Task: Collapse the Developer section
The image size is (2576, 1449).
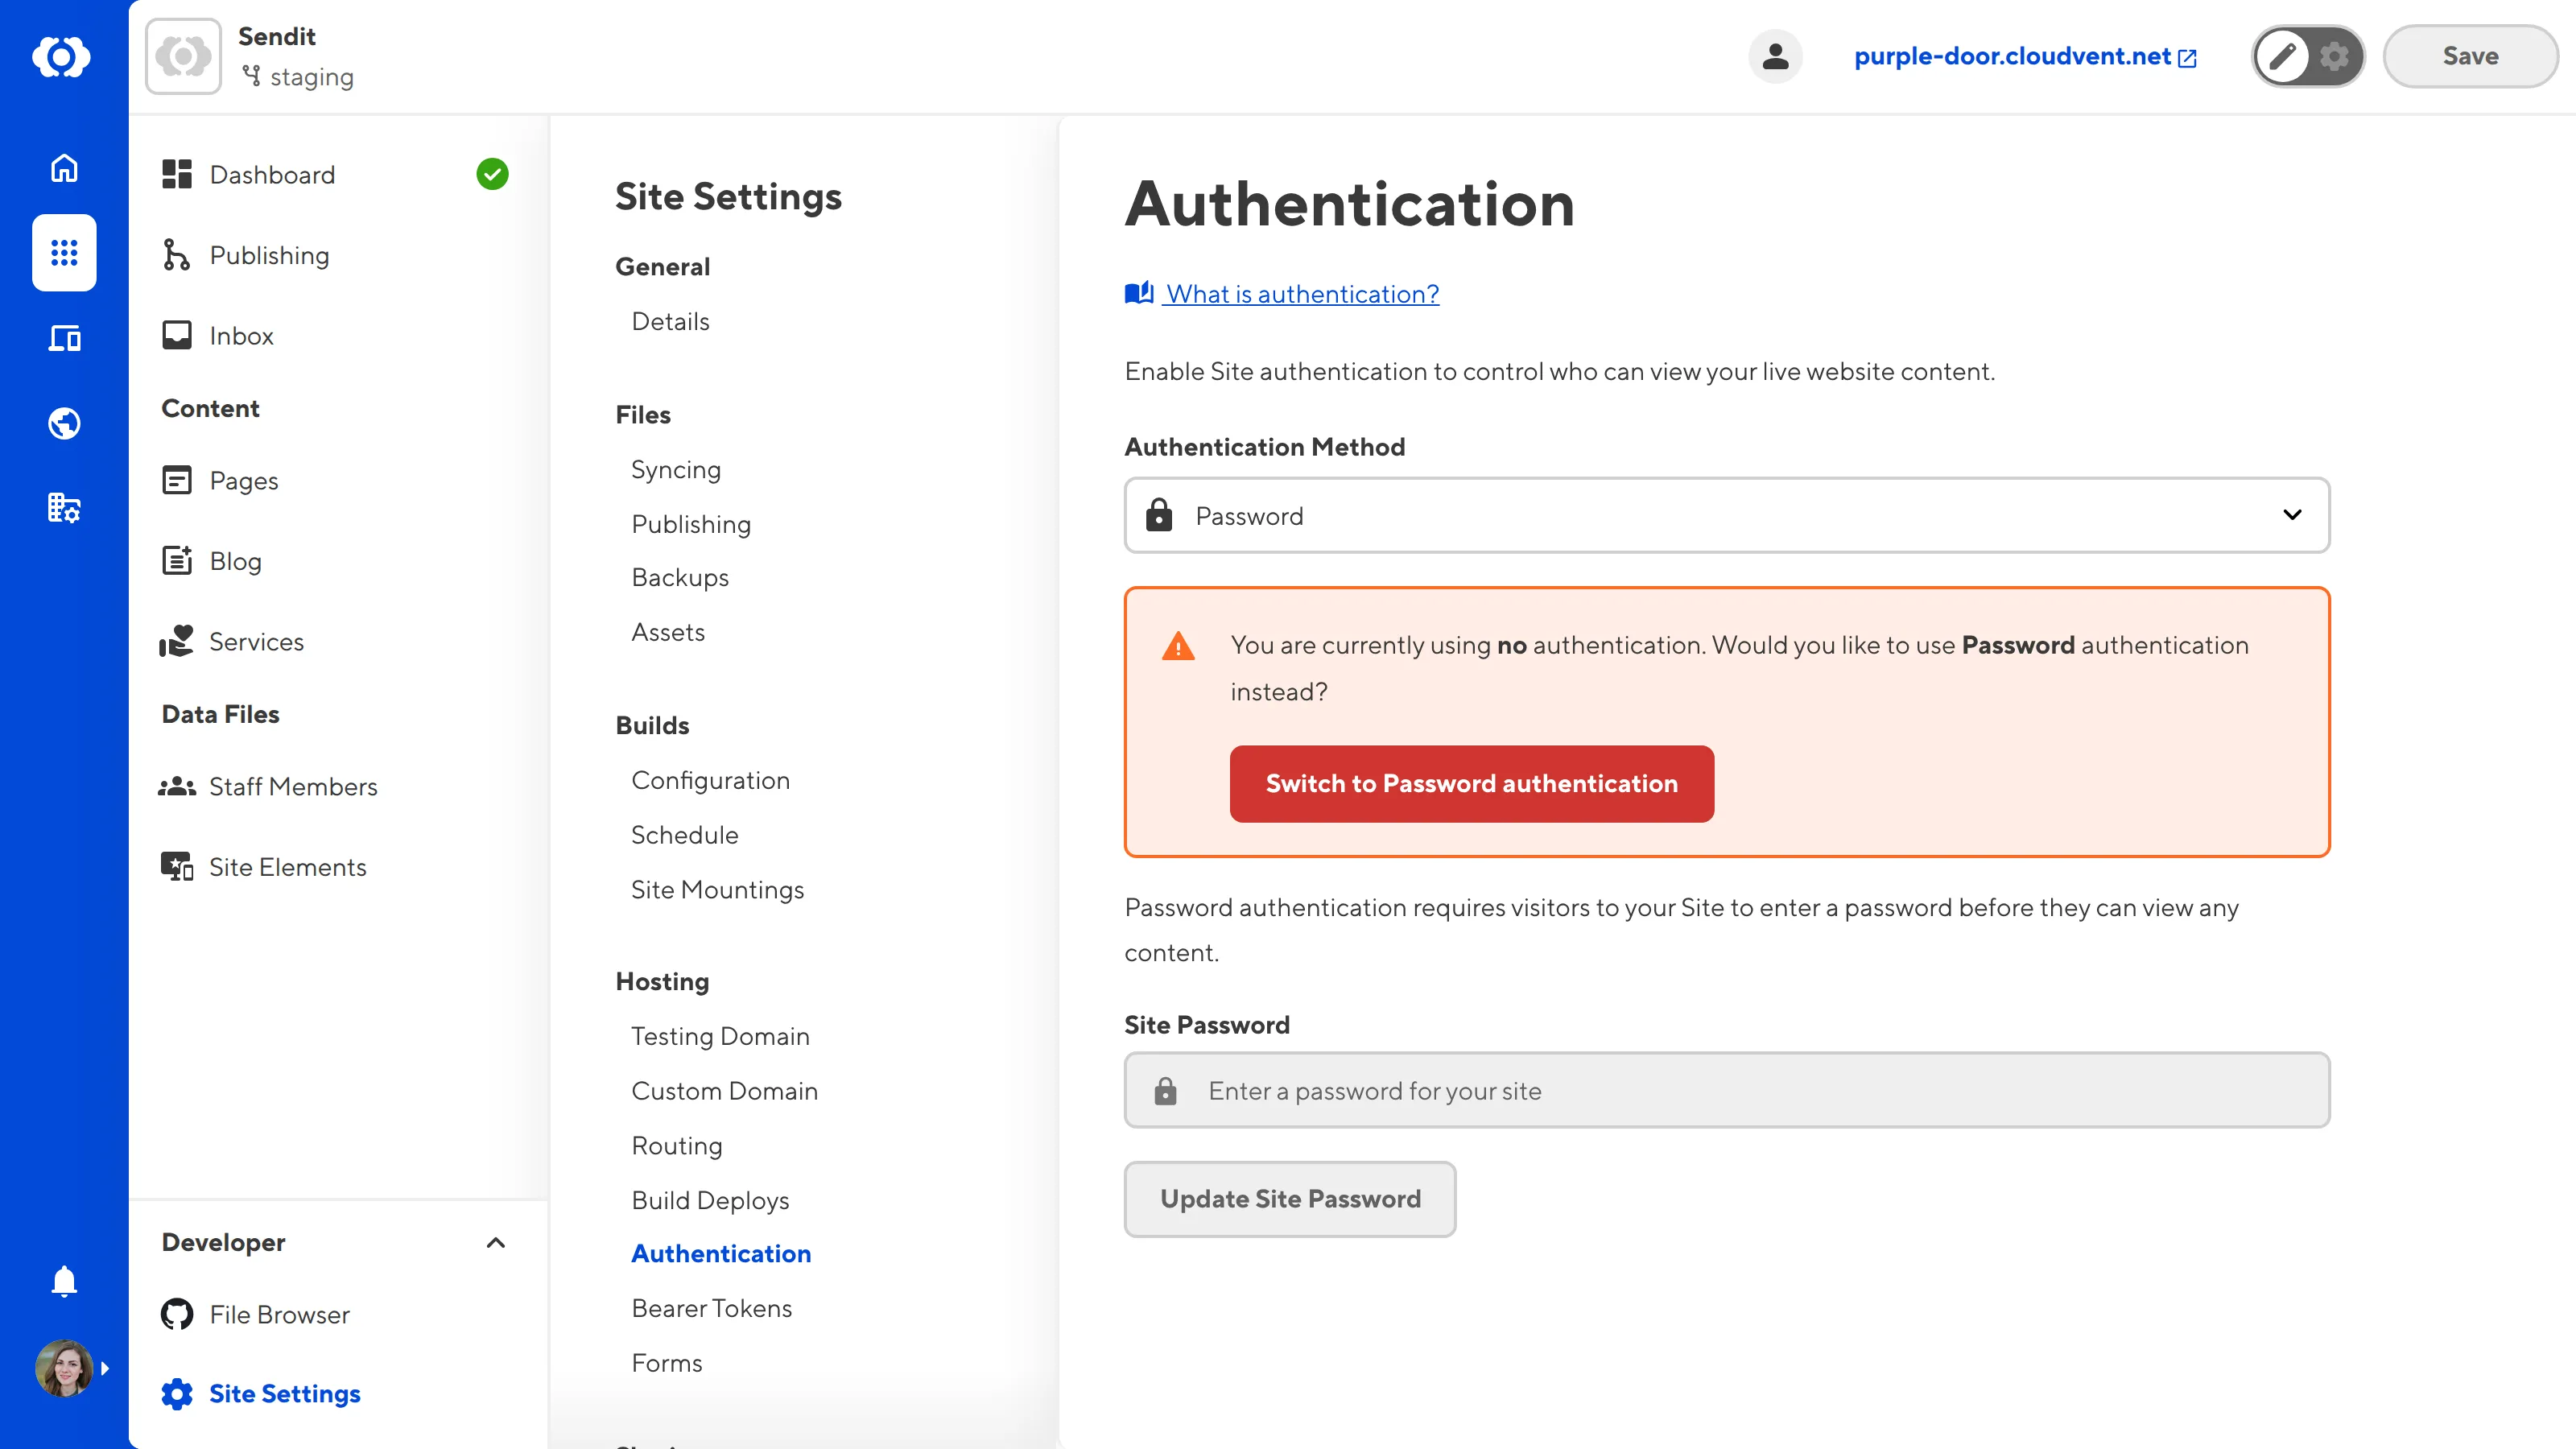Action: pos(496,1243)
